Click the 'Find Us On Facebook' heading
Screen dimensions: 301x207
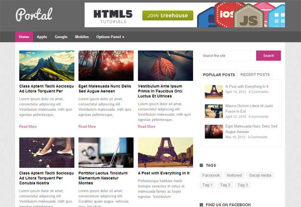click(x=228, y=205)
